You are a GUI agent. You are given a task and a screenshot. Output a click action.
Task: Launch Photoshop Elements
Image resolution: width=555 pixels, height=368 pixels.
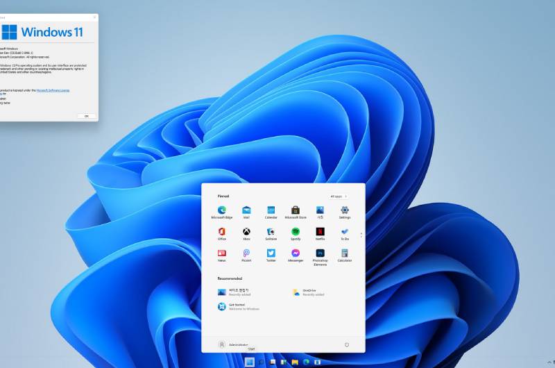(x=320, y=257)
